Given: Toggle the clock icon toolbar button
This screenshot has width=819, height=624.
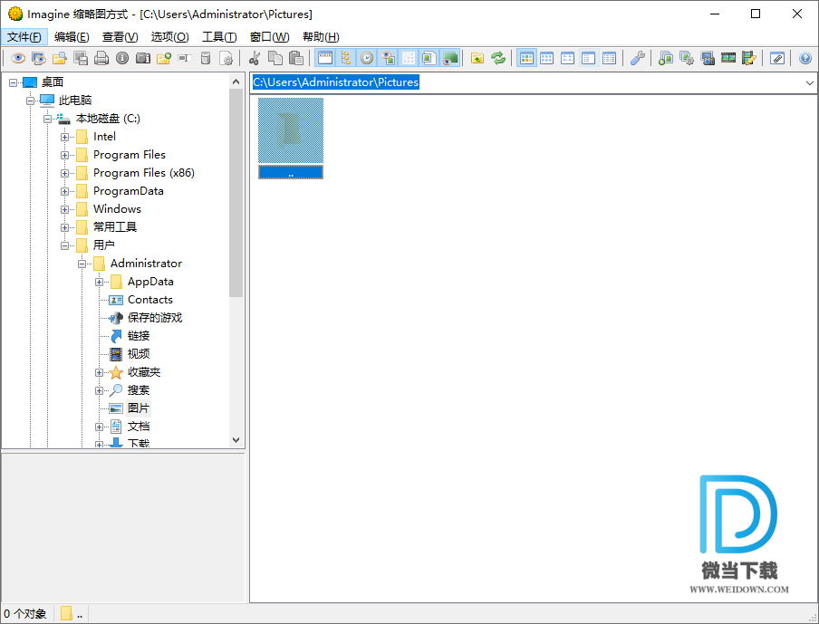Looking at the screenshot, I should pyautogui.click(x=367, y=58).
